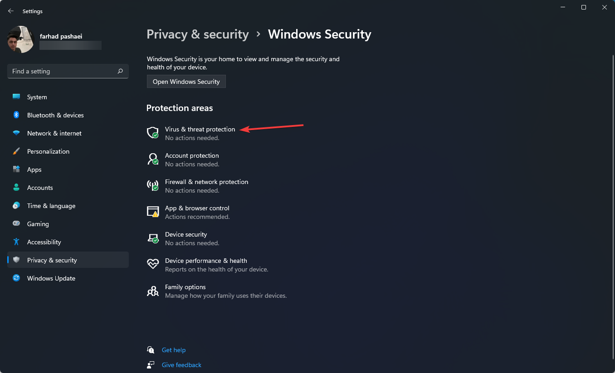Screen dimensions: 615x373
Task: Click the Personalization brush icon
Action: coord(16,151)
